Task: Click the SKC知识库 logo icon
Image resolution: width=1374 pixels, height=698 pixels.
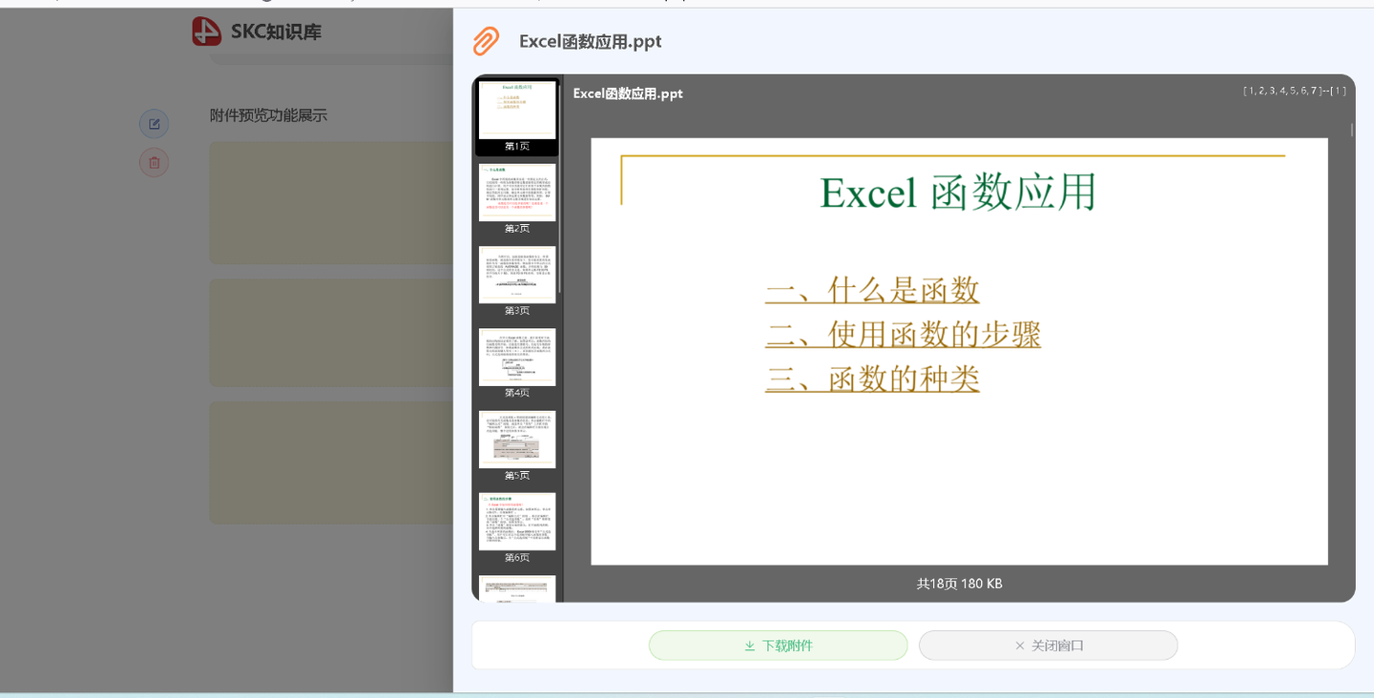Action: (x=206, y=31)
